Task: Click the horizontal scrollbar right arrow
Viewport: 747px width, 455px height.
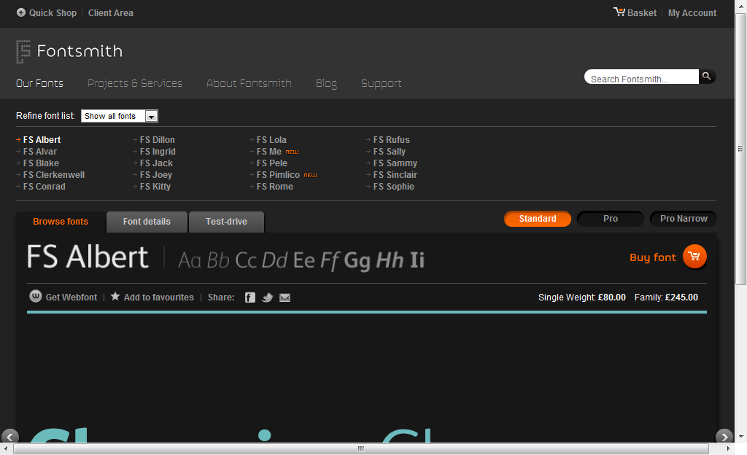Action: click(729, 449)
